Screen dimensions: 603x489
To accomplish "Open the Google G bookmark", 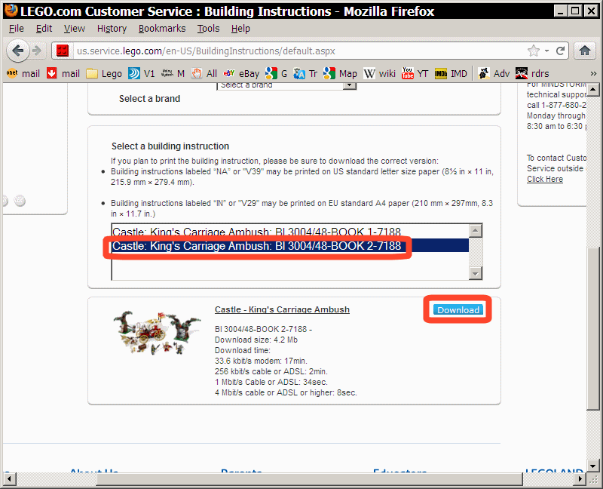I will pos(276,73).
